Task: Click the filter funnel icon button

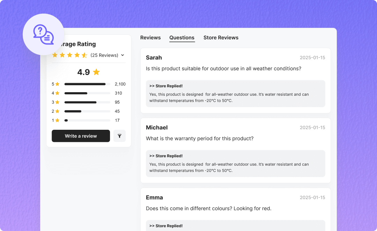Action: [x=119, y=136]
